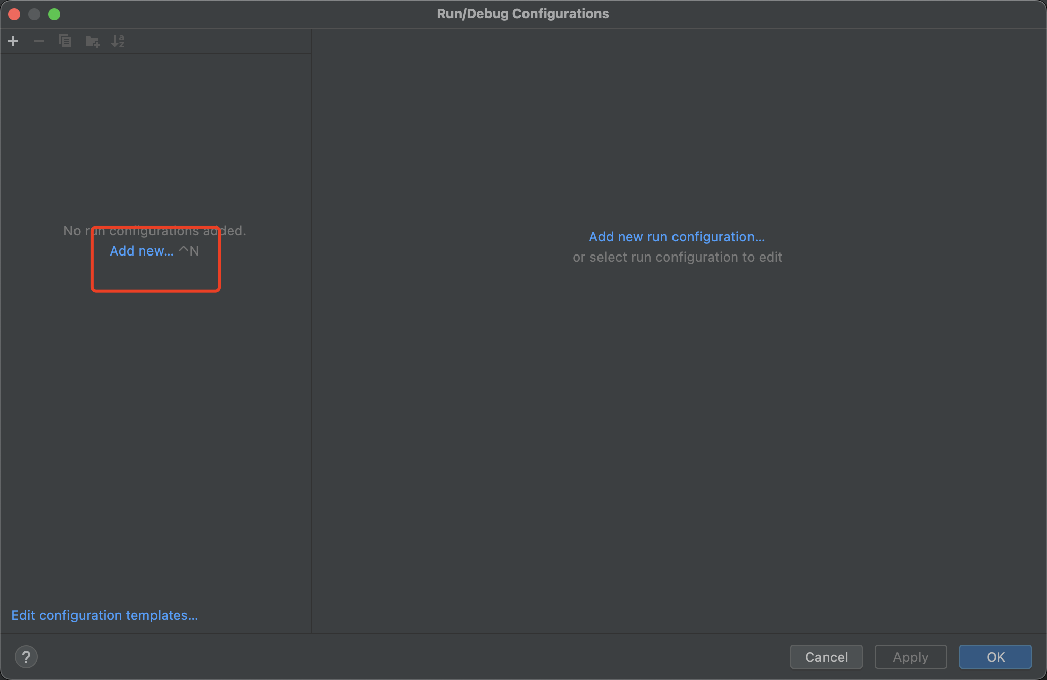The width and height of the screenshot is (1047, 680).
Task: Click the configuration templates menu item
Action: click(x=105, y=615)
